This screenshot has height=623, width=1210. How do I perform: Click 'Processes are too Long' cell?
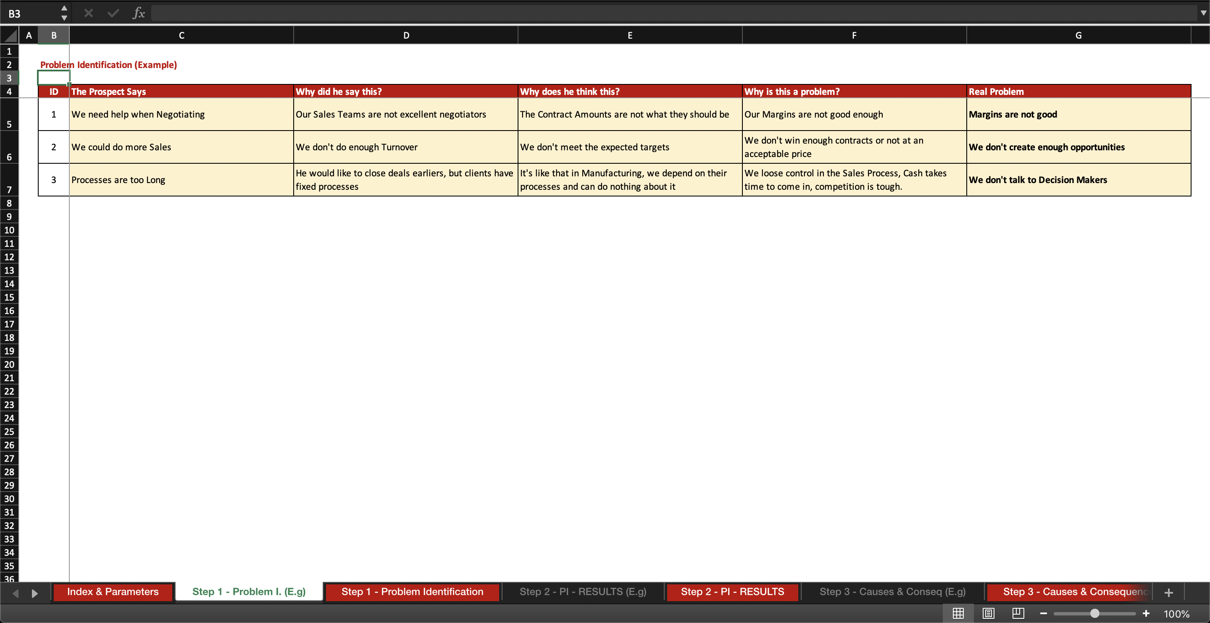click(x=181, y=180)
